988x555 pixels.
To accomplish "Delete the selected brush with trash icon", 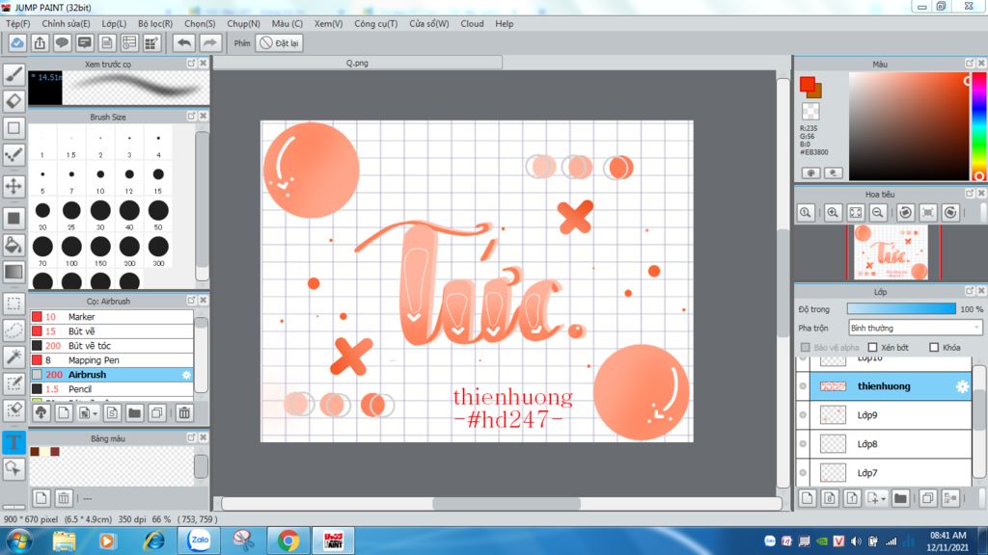I will tap(184, 412).
